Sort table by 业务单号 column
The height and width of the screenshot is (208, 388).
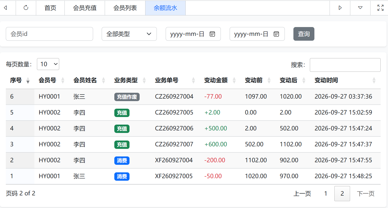[175, 80]
